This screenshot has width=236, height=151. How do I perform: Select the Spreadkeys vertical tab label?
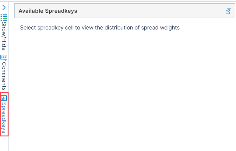click(4, 118)
